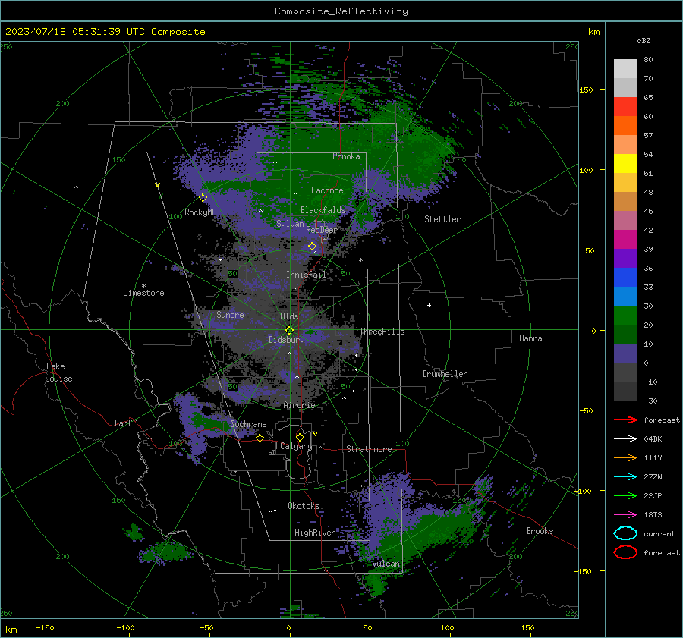
Task: Click the orange 111V arrow icon
Action: point(625,457)
